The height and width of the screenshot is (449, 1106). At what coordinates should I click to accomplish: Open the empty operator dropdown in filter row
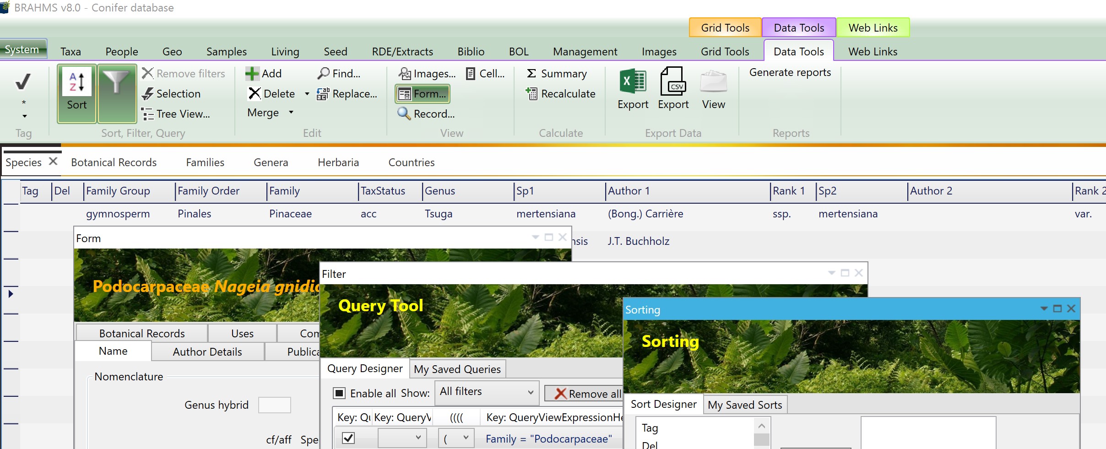pyautogui.click(x=402, y=438)
